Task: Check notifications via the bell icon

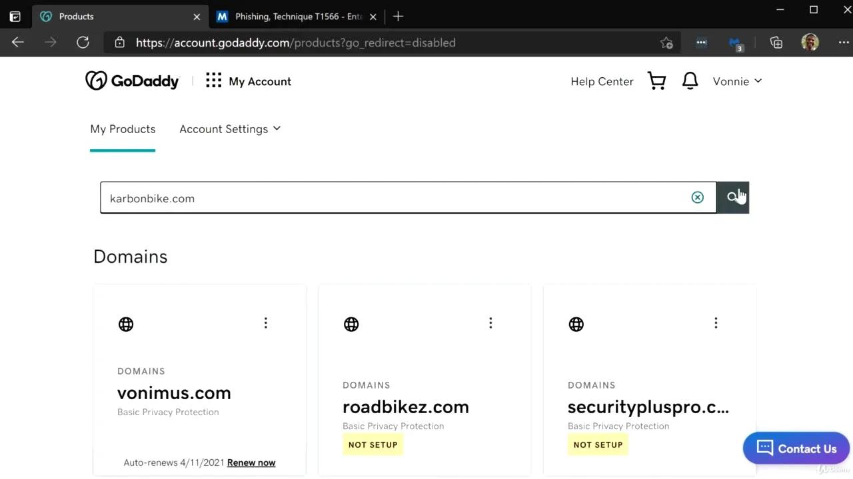Action: (x=690, y=80)
